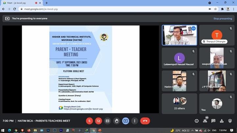Image resolution: width=237 pixels, height=133 pixels.
Task: Close the Meet tab
Action: 40,3
